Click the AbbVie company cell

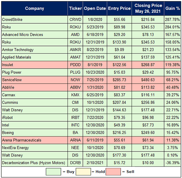pyautogui.click(x=34, y=87)
